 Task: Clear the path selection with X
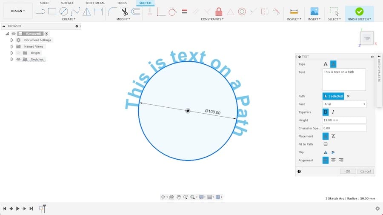point(348,96)
